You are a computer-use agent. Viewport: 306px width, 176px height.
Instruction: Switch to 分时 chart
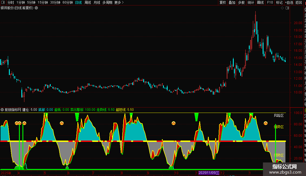11,2
